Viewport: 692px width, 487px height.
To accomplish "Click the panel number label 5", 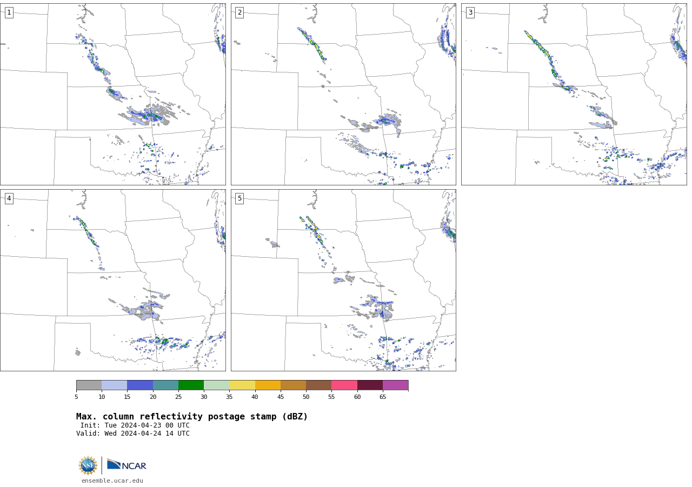I will coord(239,198).
